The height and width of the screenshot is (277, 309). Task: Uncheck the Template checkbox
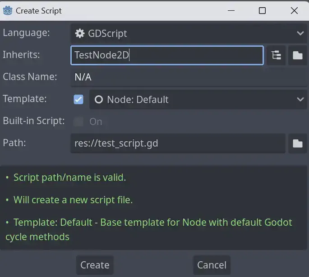click(78, 99)
